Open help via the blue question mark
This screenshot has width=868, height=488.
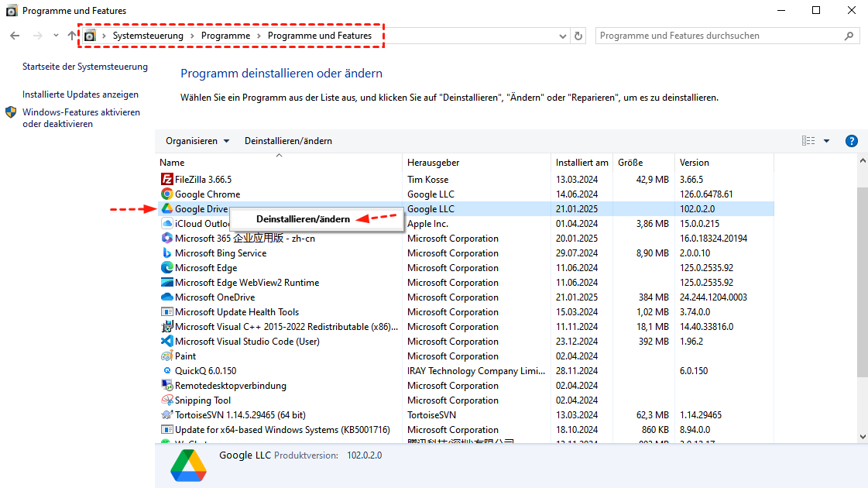click(852, 141)
